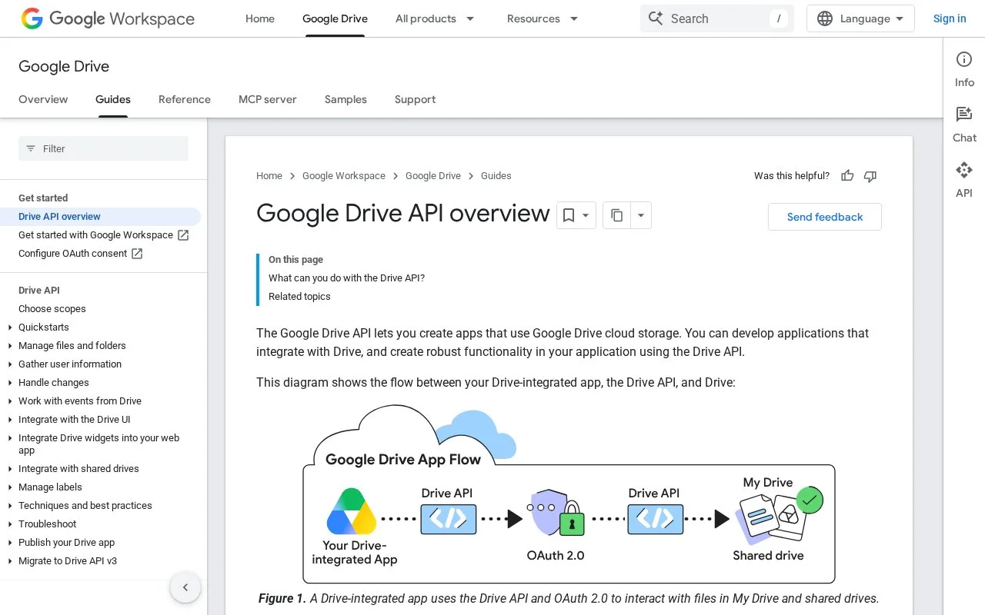The width and height of the screenshot is (985, 615).
Task: Switch to the Reference tab
Action: pos(185,99)
